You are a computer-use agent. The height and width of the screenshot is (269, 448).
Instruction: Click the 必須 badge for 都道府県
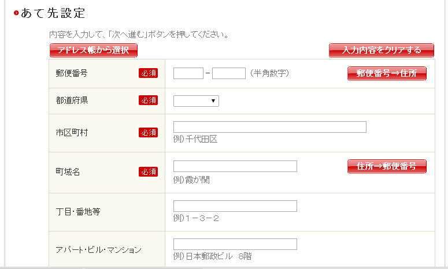click(148, 100)
